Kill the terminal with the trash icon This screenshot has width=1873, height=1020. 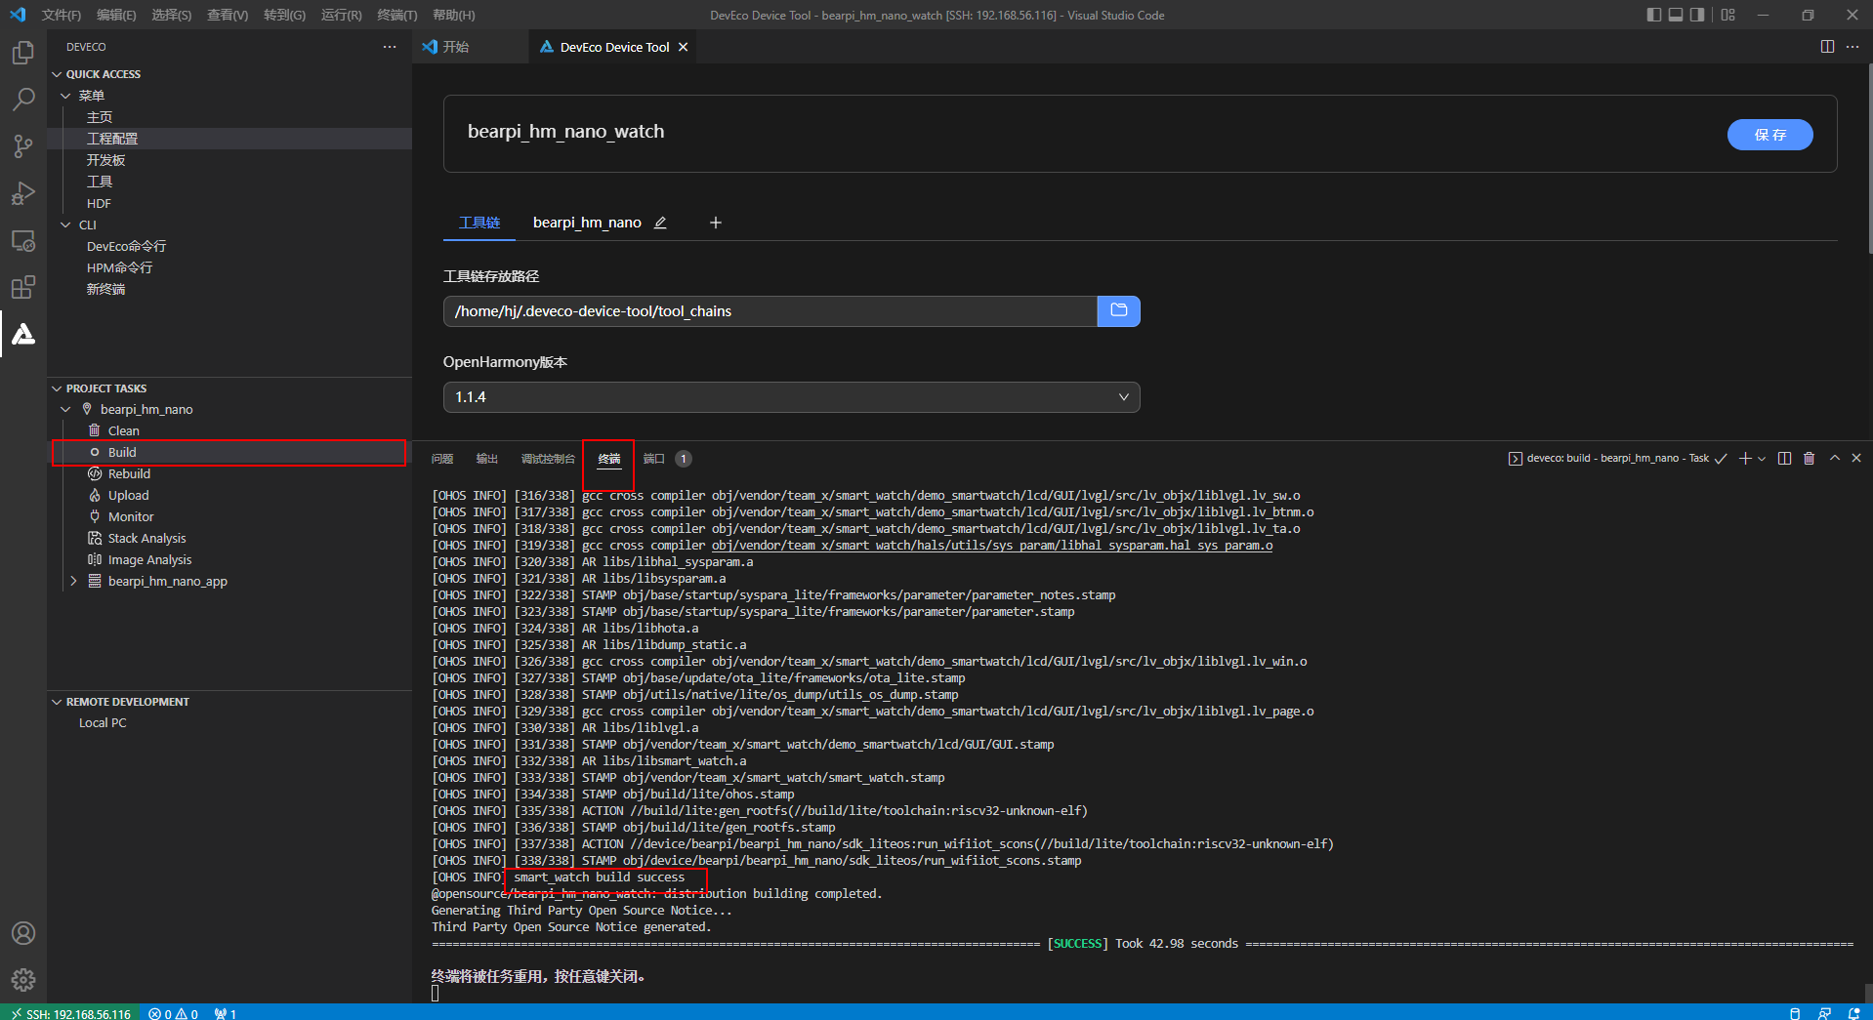pos(1809,459)
